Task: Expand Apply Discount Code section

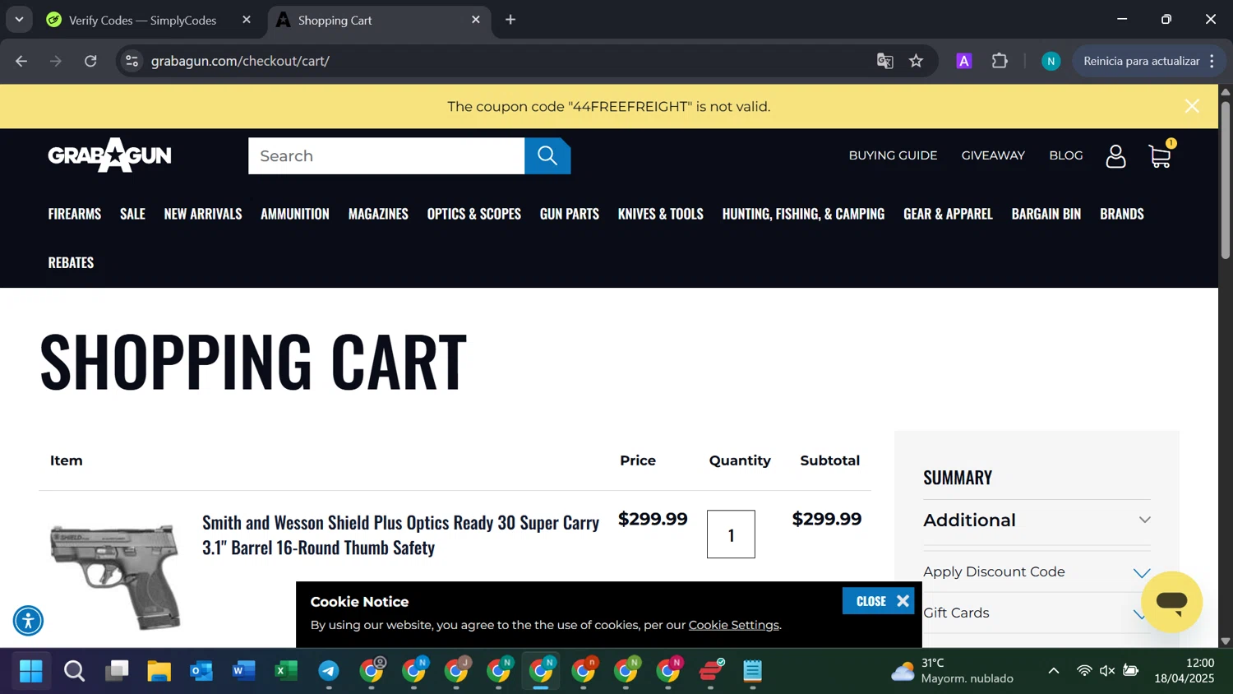Action: pos(1037,571)
